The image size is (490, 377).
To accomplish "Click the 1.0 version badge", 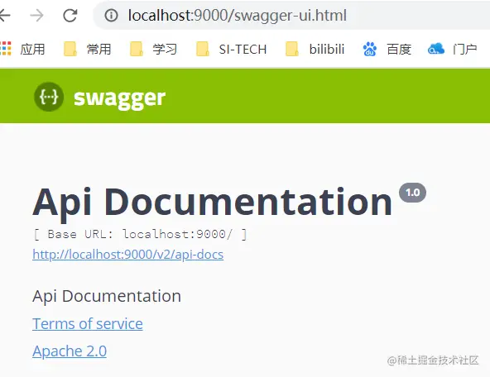I will tap(412, 193).
